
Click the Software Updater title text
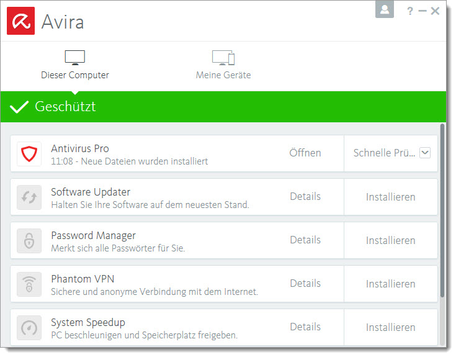tap(91, 192)
